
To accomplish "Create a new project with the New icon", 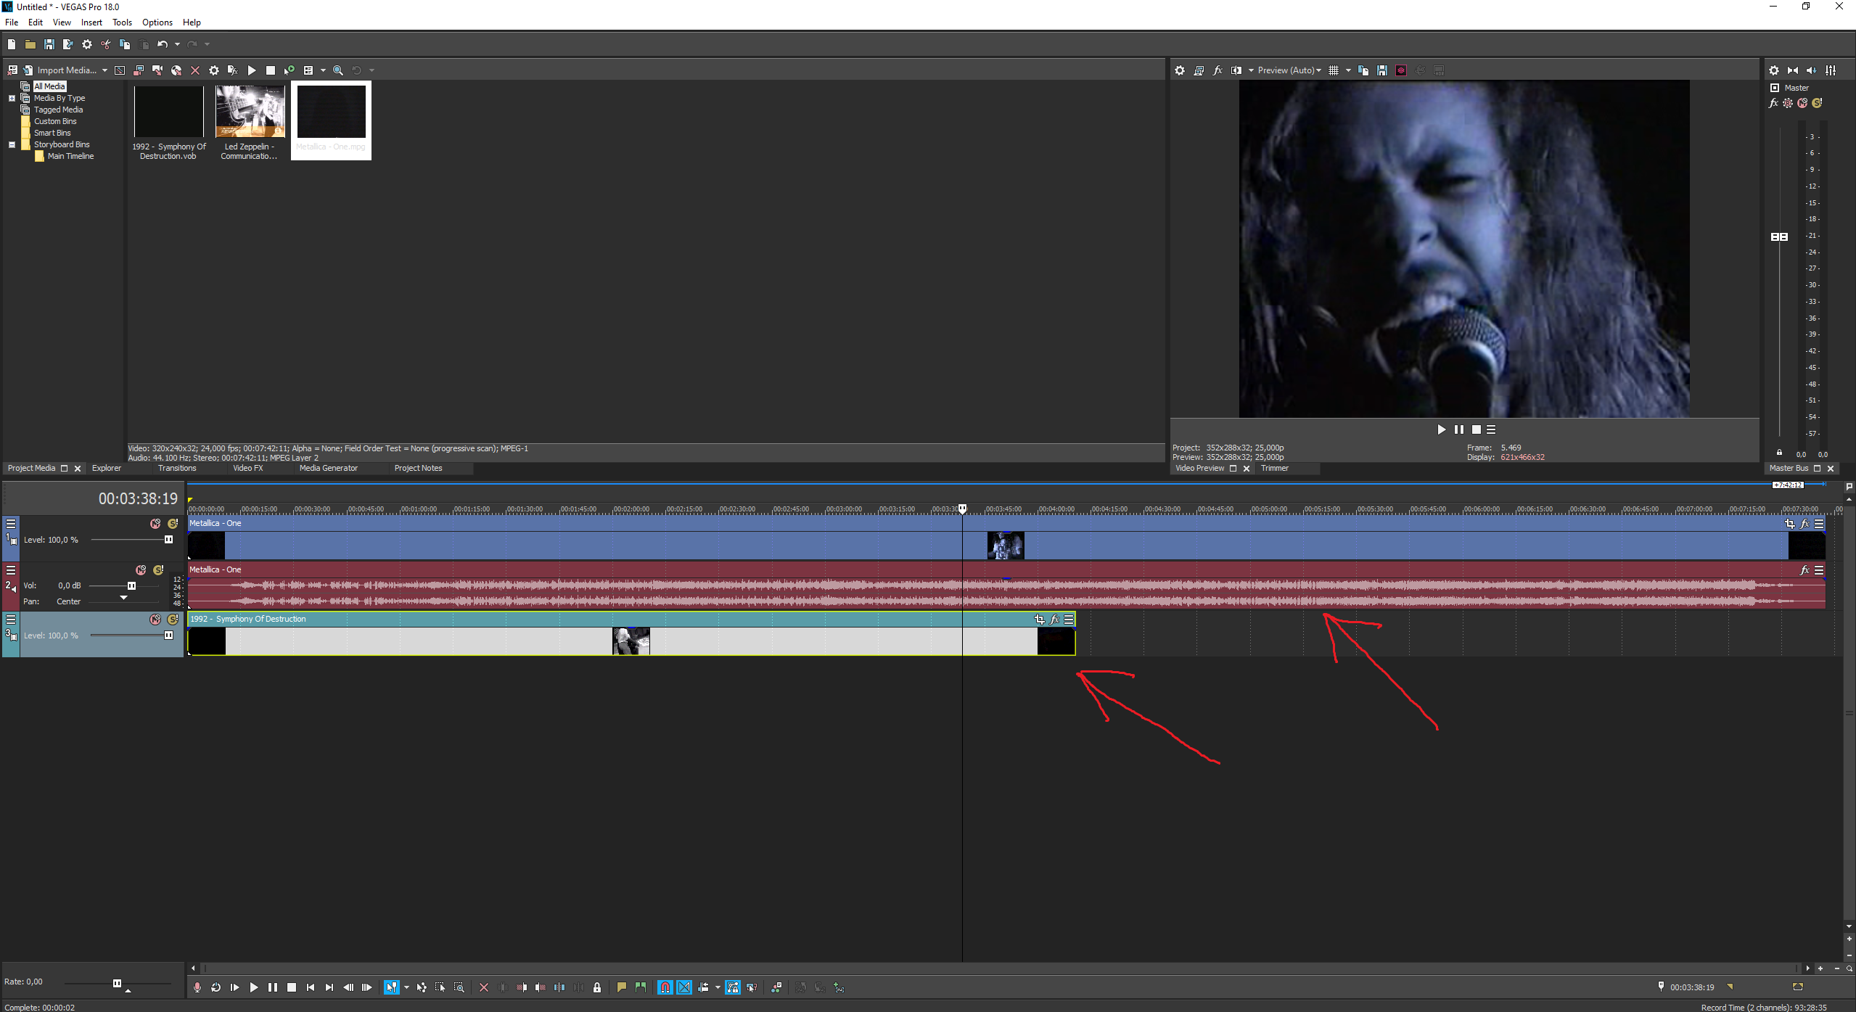I will pos(12,44).
